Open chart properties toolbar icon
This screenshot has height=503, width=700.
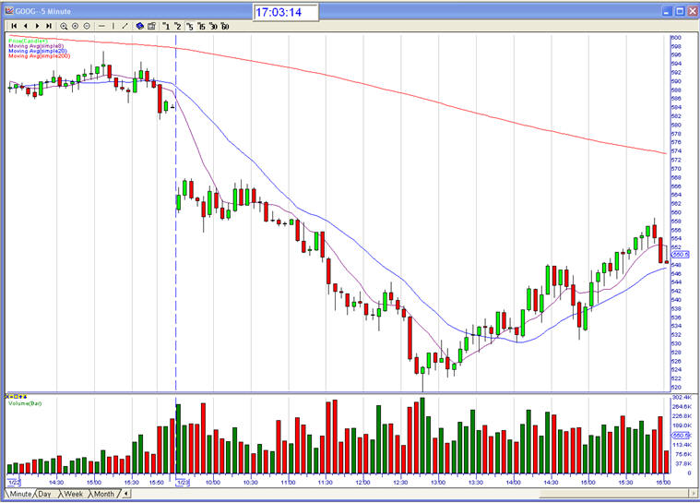pyautogui.click(x=151, y=26)
